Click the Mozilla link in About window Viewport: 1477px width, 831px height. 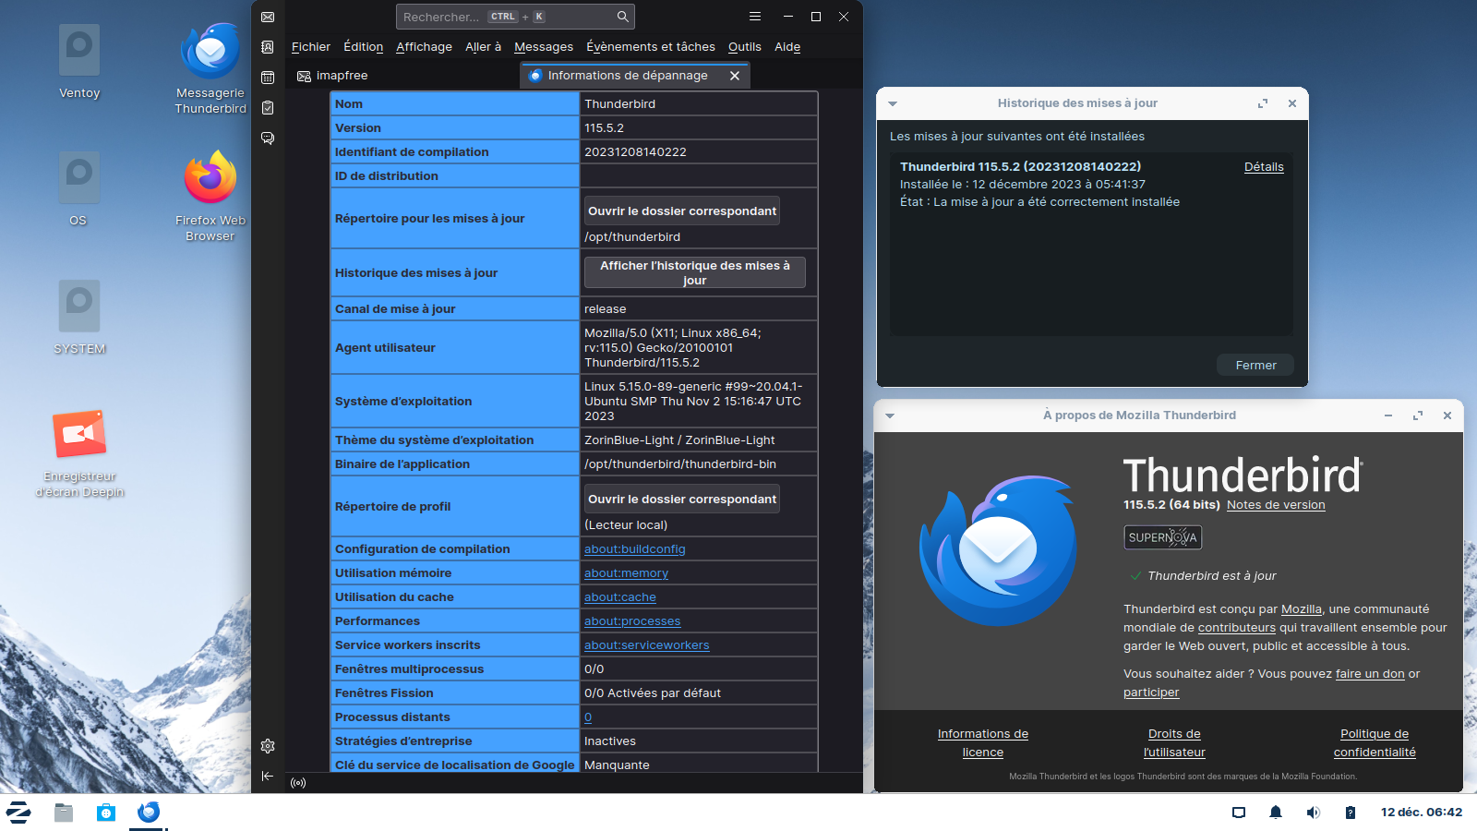pyautogui.click(x=1302, y=609)
